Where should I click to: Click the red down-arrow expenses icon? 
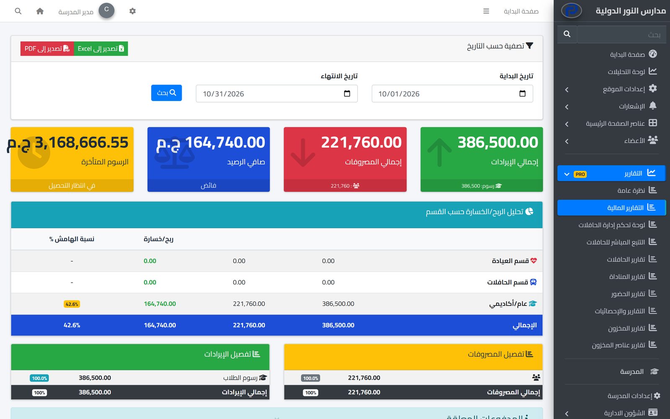click(x=303, y=153)
